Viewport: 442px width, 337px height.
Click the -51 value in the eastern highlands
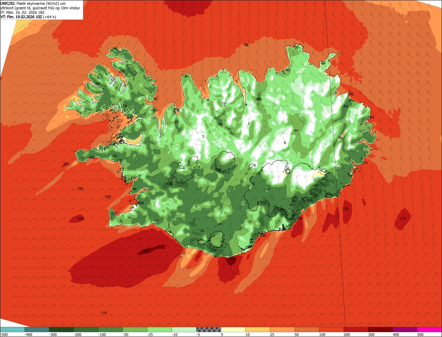[x=295, y=131]
